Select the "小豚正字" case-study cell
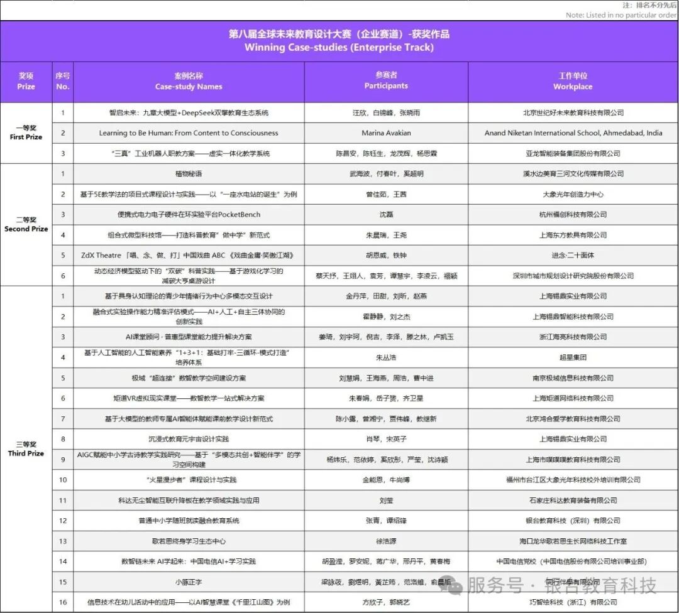The height and width of the screenshot is (613, 679). tap(189, 582)
